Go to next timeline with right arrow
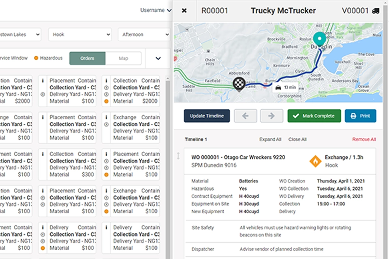Viewport: 389px width, 259px height. [x=271, y=116]
